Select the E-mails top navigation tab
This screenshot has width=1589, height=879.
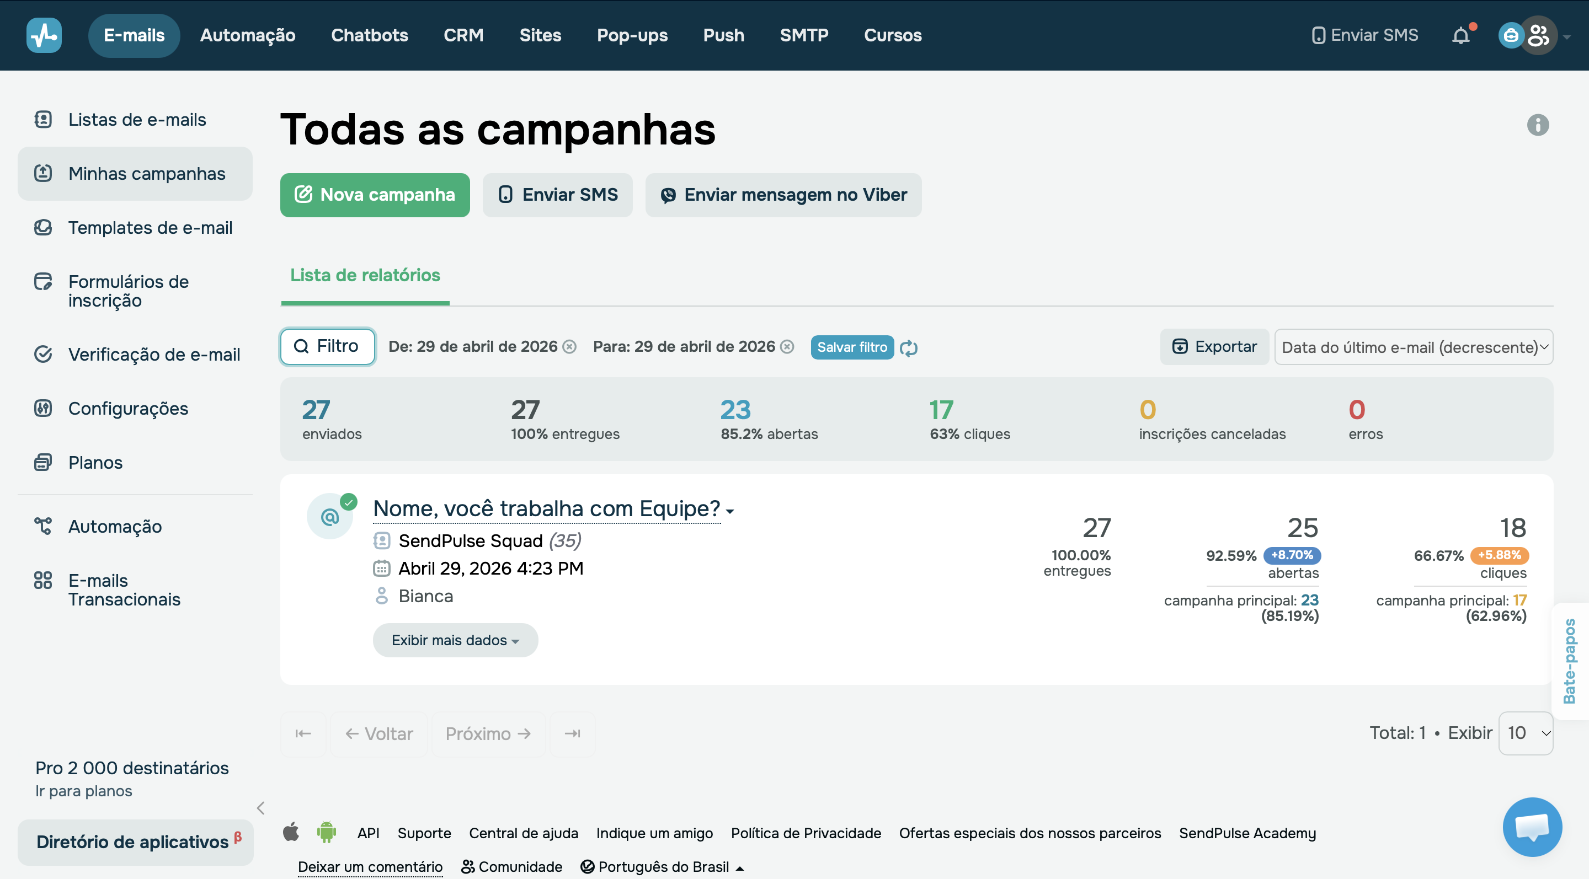tap(134, 36)
